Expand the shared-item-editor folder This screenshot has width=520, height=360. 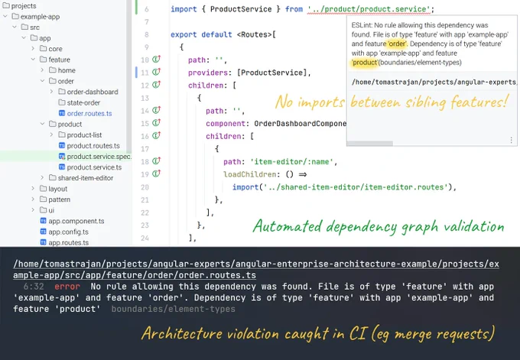tap(42, 177)
